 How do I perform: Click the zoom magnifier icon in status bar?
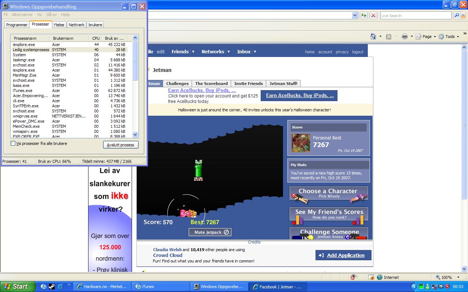pyautogui.click(x=438, y=277)
